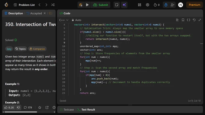Click the Ln 9, Col 10 status
Viewport: 205px width, 115px height.
(194, 101)
